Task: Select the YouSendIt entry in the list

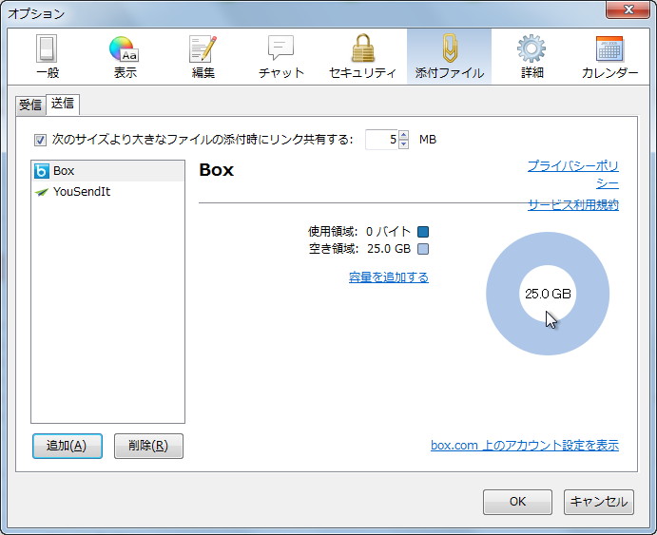Action: point(107,192)
